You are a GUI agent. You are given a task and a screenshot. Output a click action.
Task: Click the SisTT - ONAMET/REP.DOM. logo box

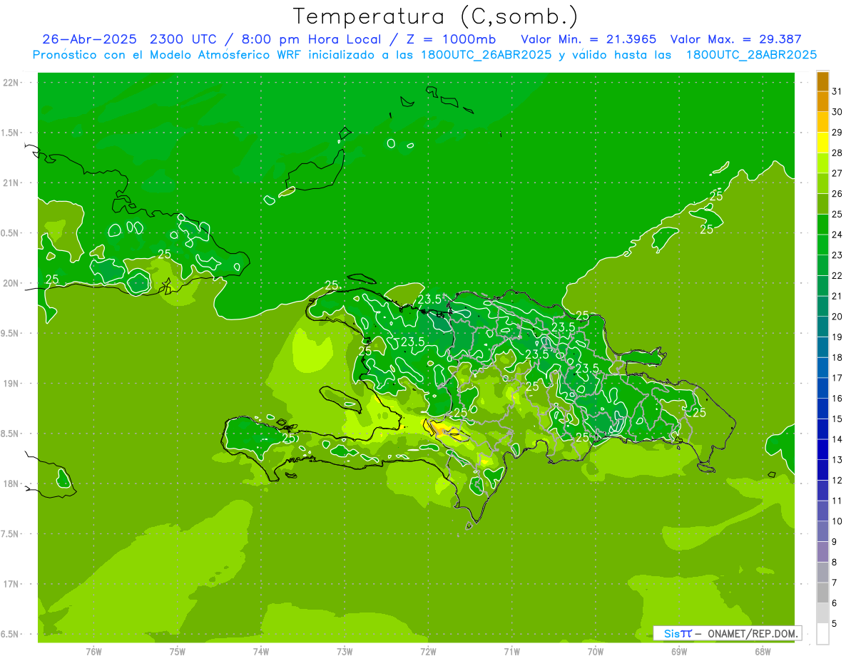(x=727, y=633)
